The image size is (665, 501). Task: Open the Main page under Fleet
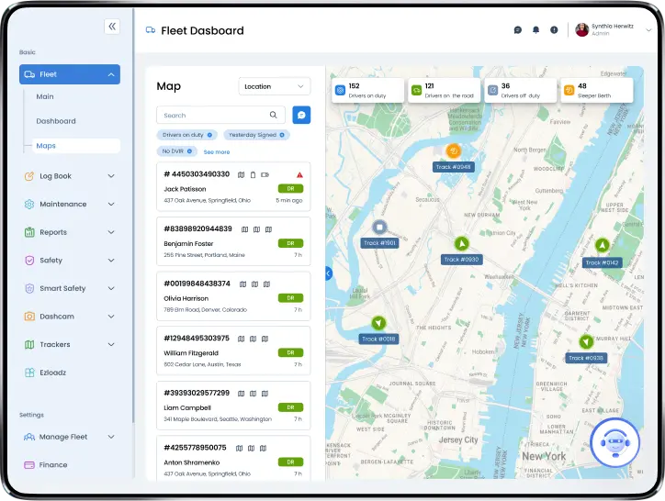[45, 96]
